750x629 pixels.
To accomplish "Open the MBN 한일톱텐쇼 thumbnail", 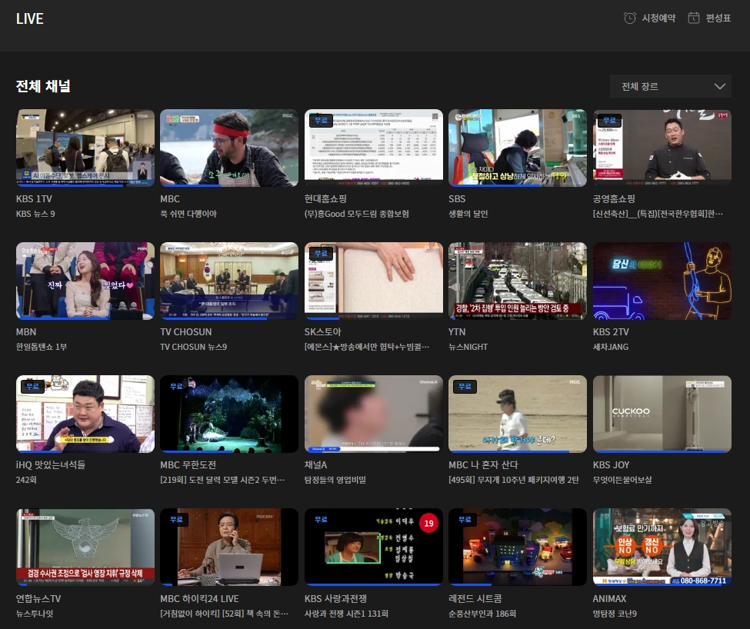I will pos(85,281).
